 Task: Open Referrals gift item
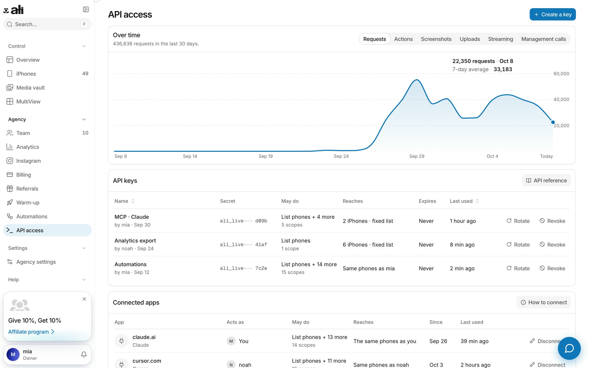(47, 189)
